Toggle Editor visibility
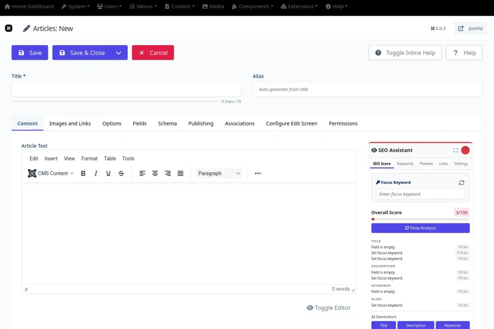Viewport: 494px width, 329px height. 329,308
